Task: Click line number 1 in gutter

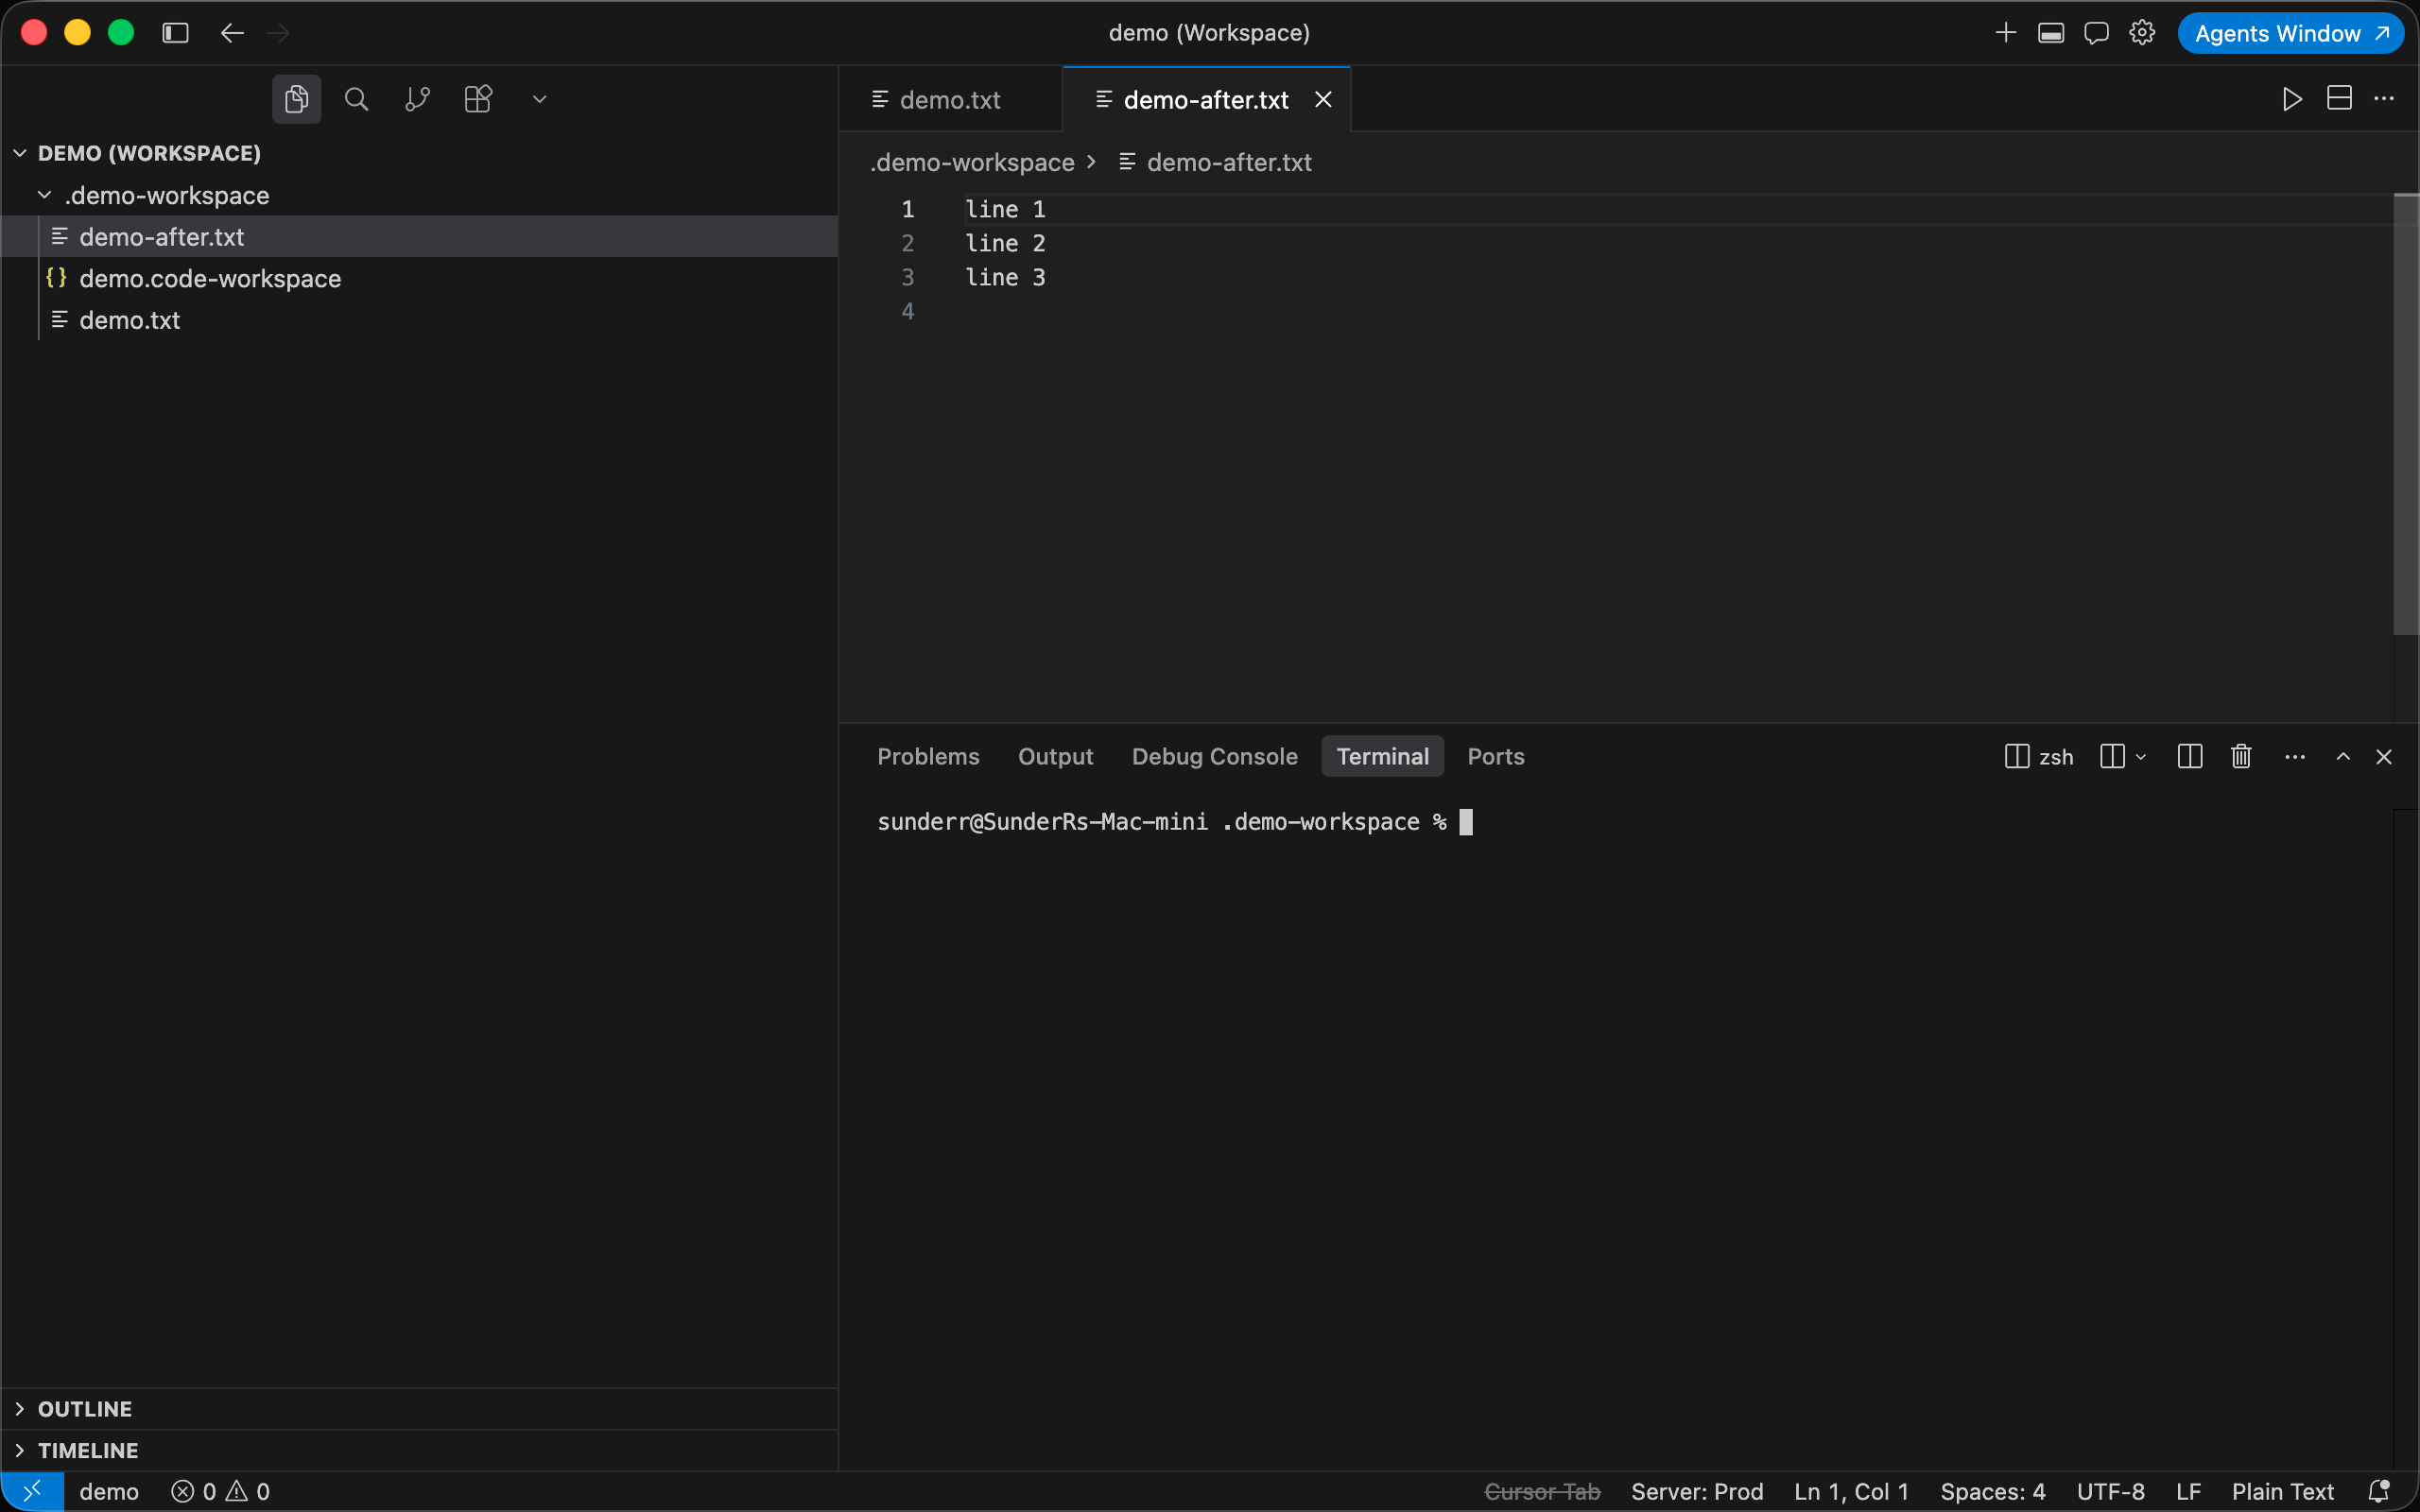Action: tap(908, 209)
